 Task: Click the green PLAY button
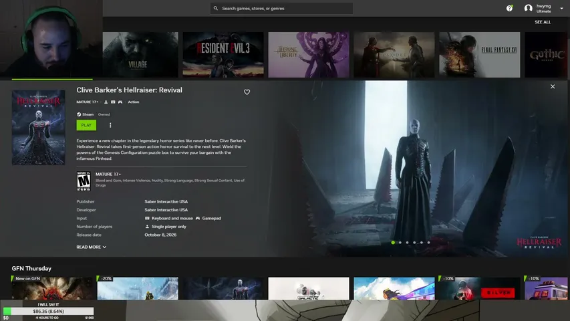[86, 125]
